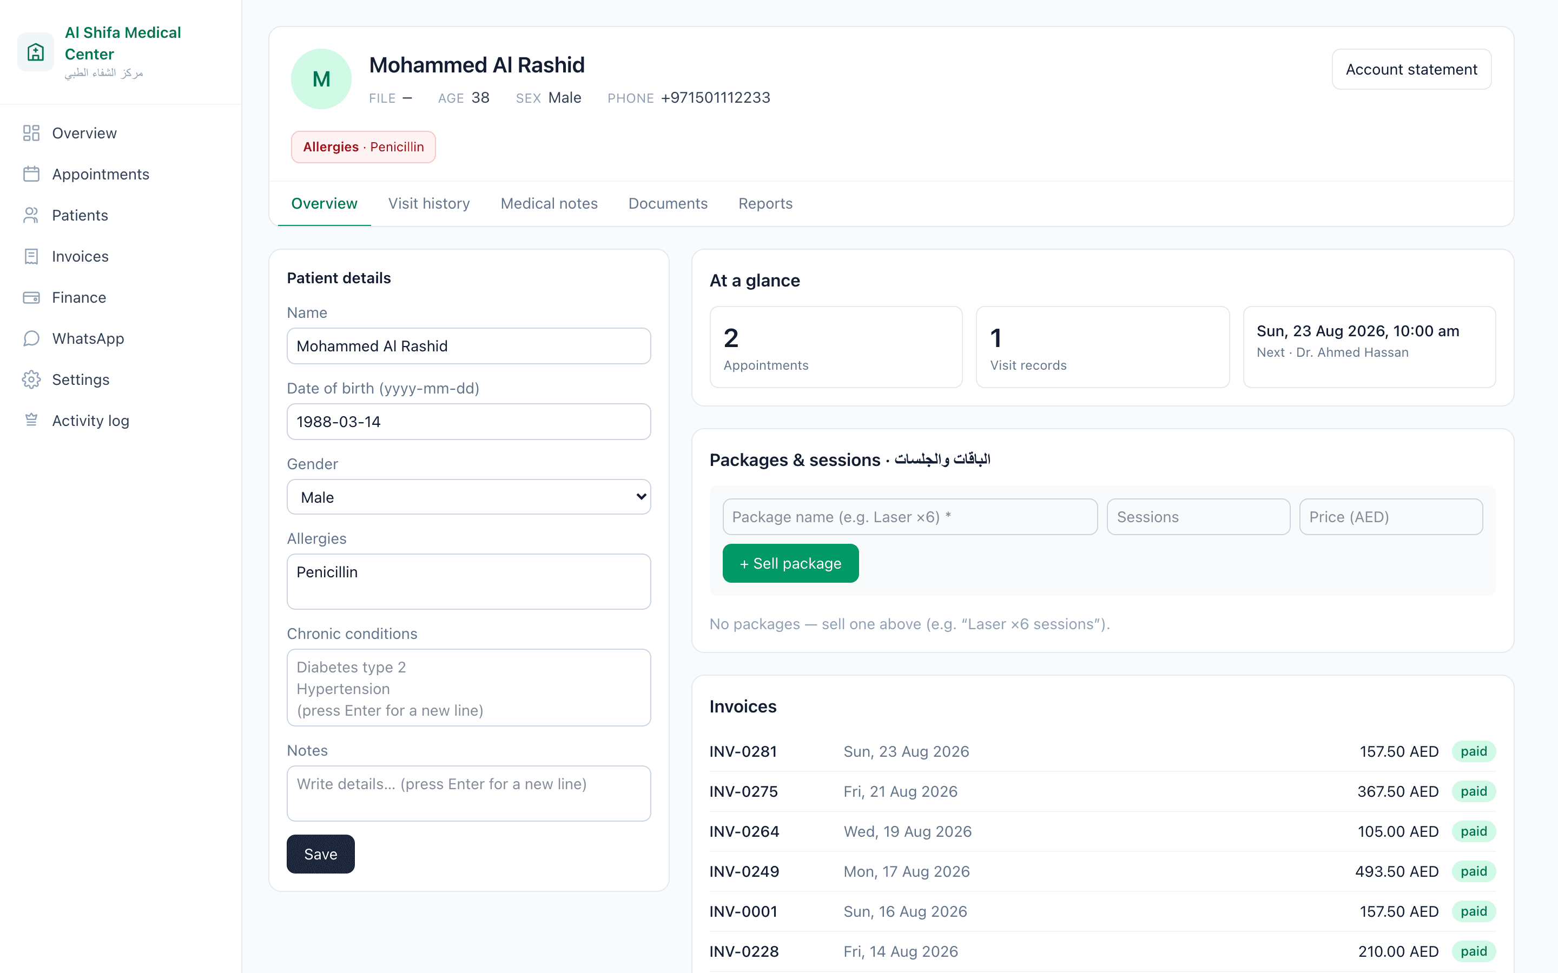Focus the Name input field
This screenshot has height=973, width=1558.
coord(468,346)
